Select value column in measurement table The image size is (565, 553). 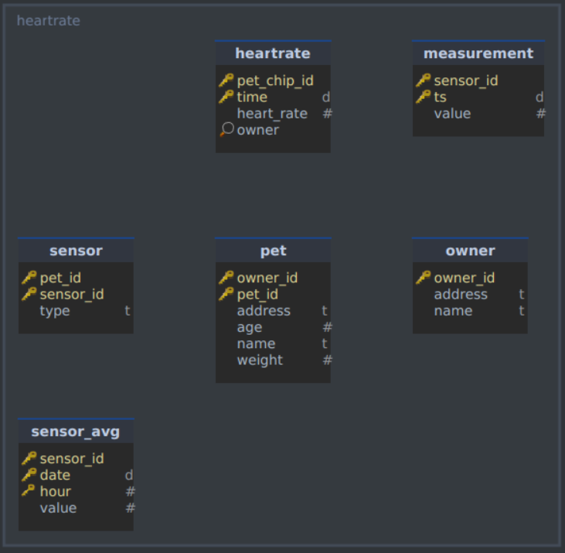(478, 114)
